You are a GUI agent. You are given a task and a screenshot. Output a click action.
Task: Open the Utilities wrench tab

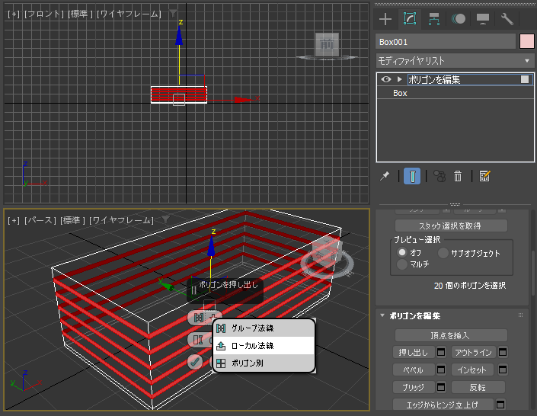pyautogui.click(x=507, y=19)
